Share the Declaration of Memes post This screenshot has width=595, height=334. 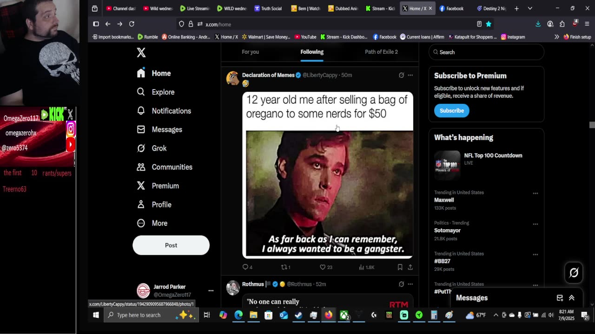coord(410,267)
